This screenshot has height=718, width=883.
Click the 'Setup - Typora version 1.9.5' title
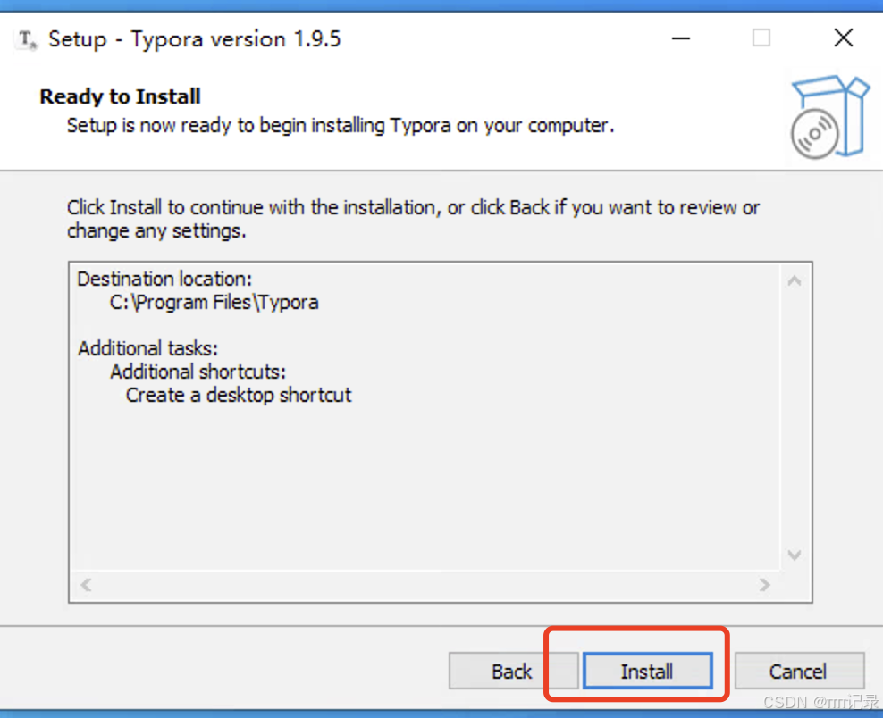(x=195, y=39)
